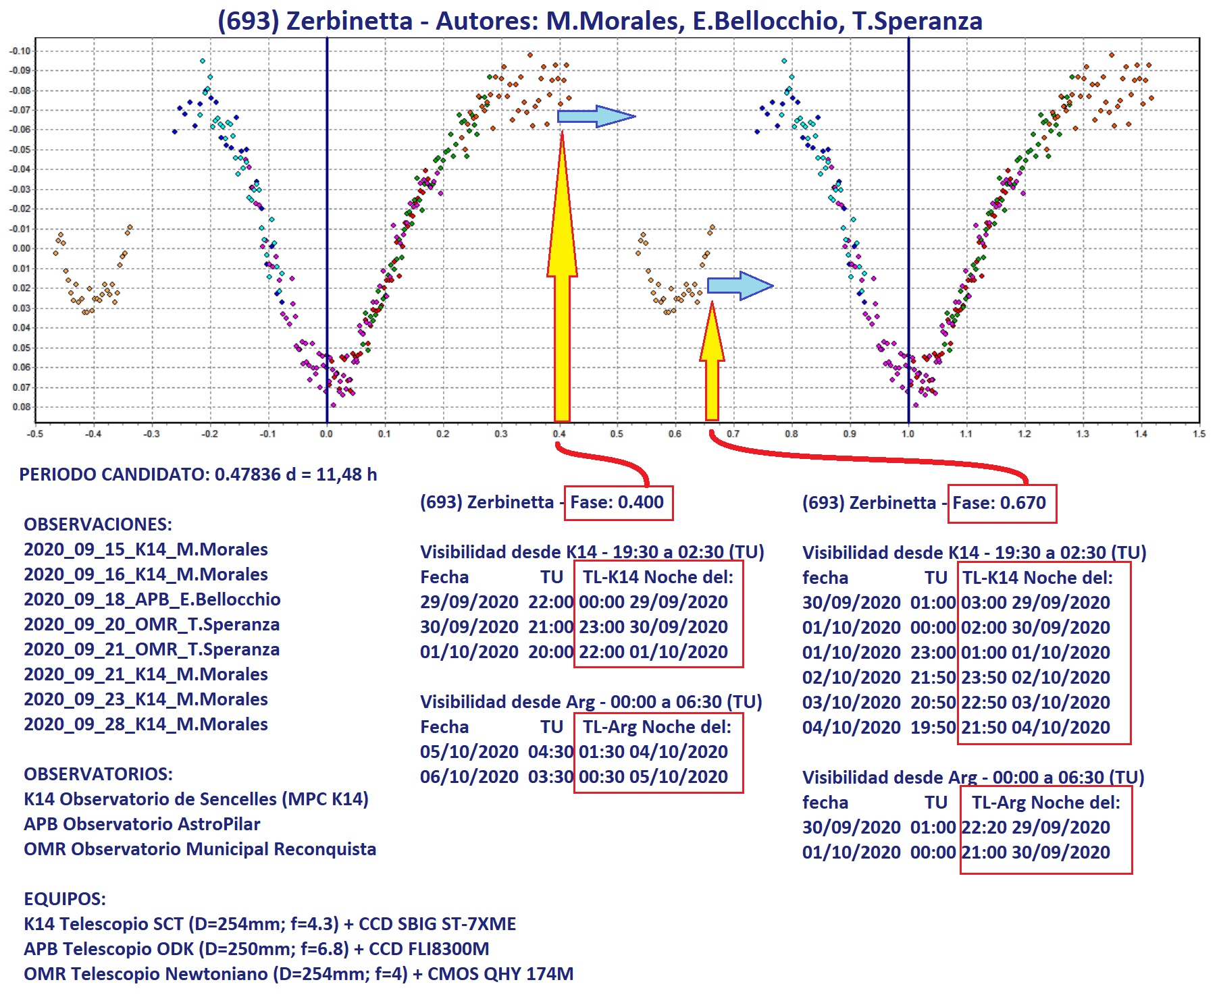Click 'TL-K14 Noche del:' header under Fase 0.400
The width and height of the screenshot is (1219, 1001).
coord(658,577)
